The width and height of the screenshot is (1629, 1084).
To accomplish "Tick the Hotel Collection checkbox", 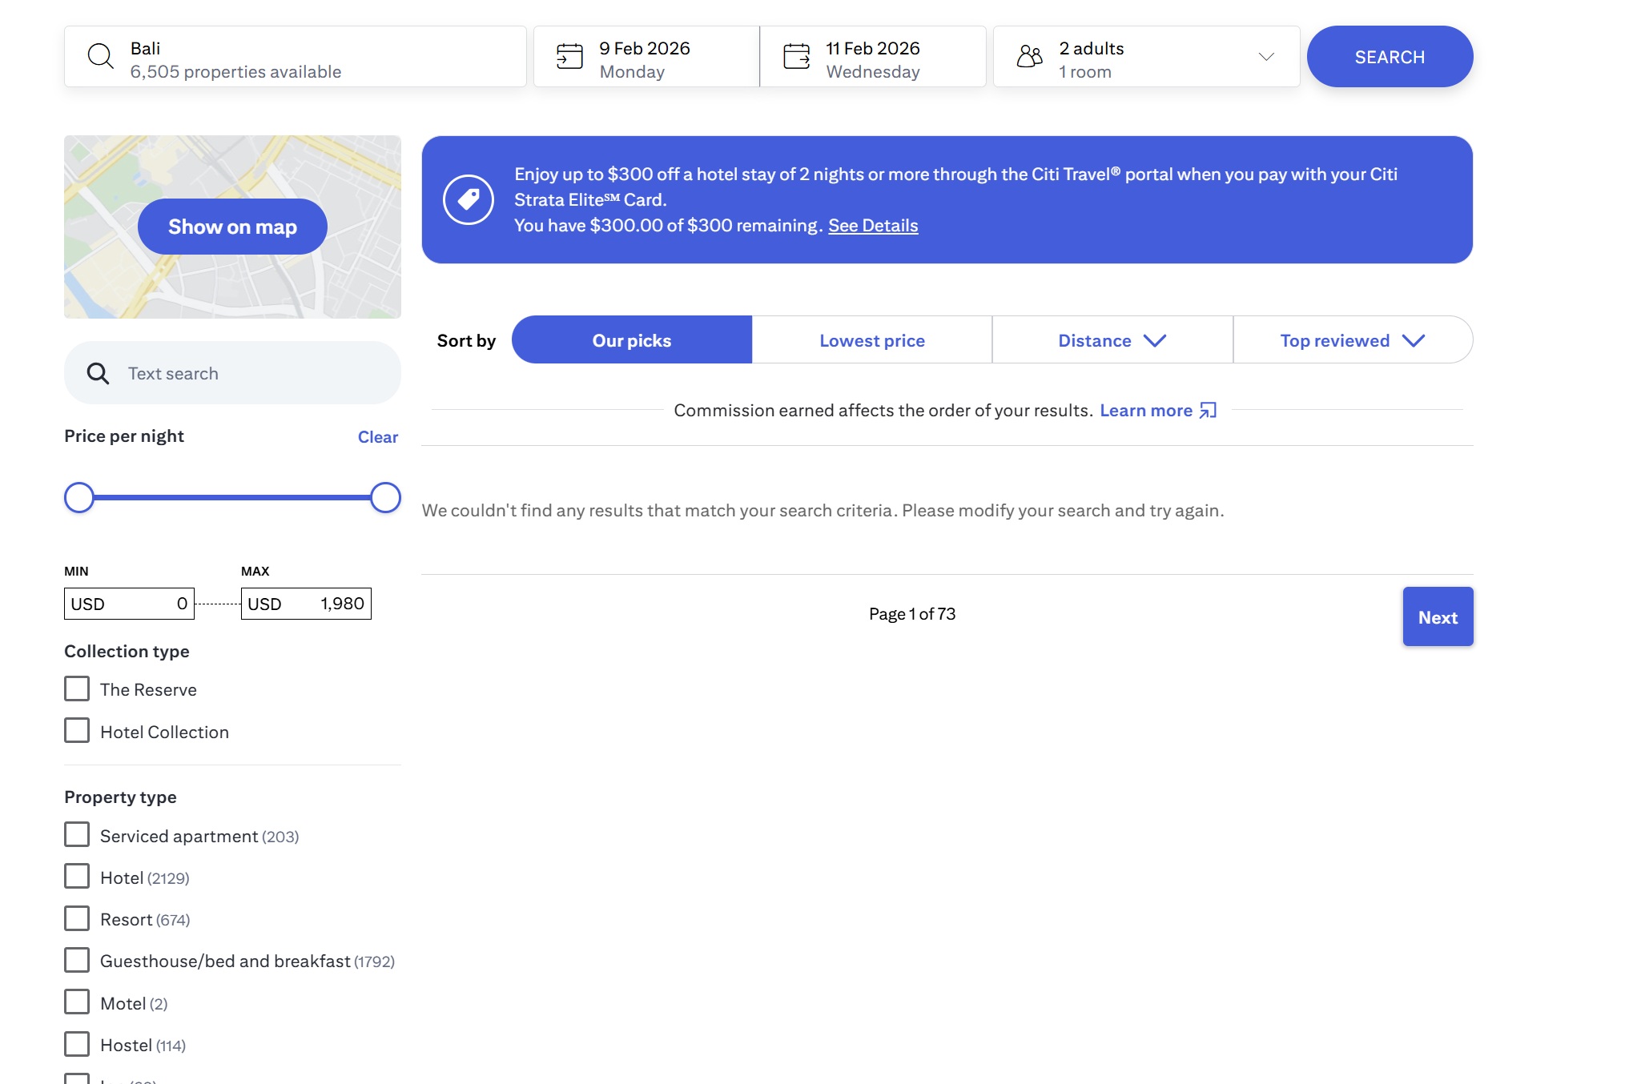I will pyautogui.click(x=77, y=731).
